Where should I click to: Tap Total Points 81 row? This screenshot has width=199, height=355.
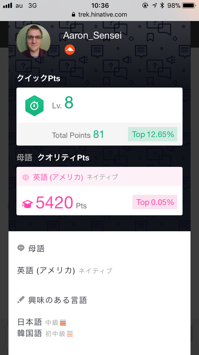coord(78,135)
